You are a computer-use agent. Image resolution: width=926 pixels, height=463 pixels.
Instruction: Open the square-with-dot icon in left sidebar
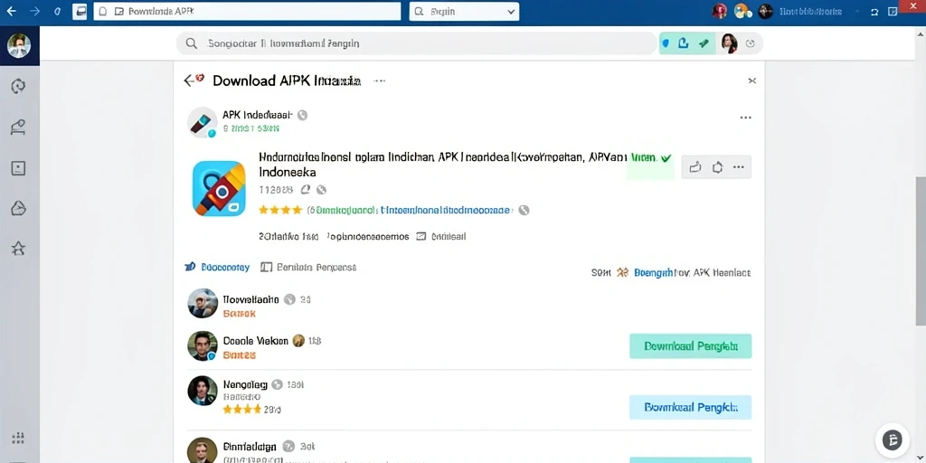pos(18,168)
